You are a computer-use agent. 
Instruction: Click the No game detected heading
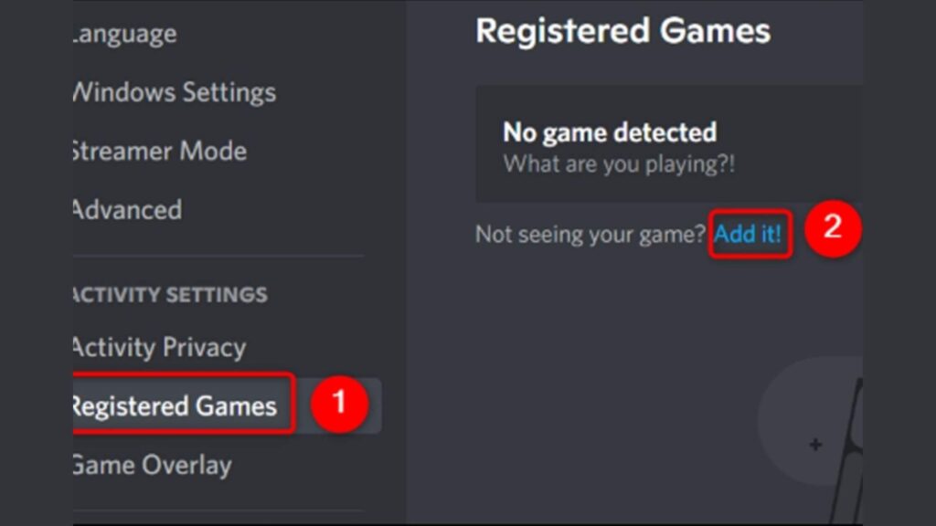(609, 131)
